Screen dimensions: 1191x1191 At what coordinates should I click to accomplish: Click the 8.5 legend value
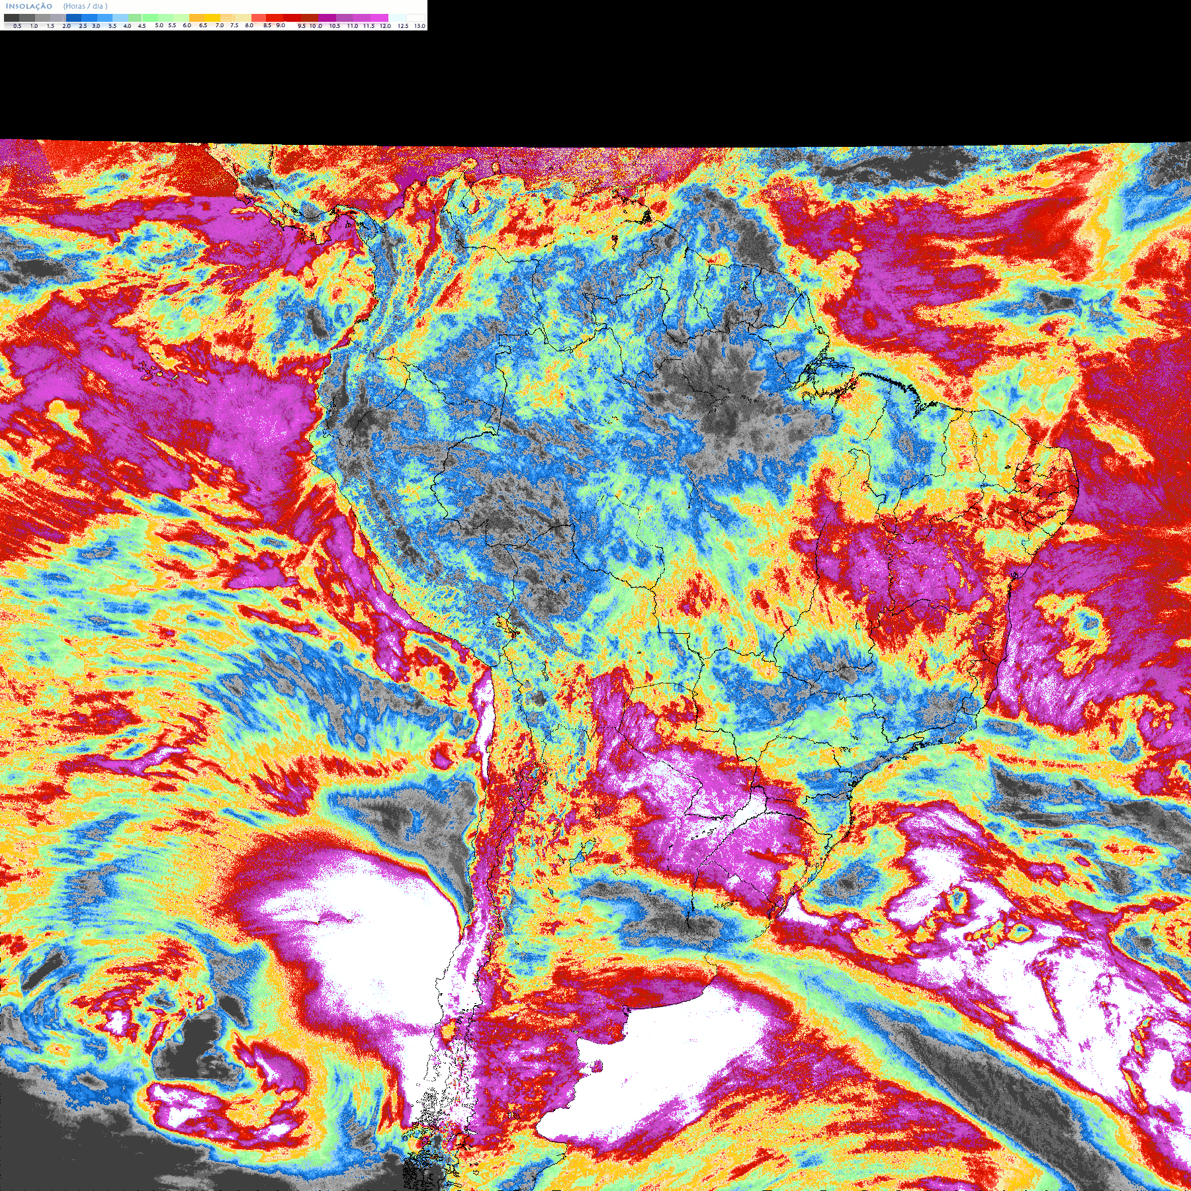267,25
